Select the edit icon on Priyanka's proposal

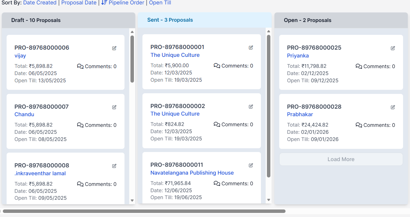coord(393,48)
